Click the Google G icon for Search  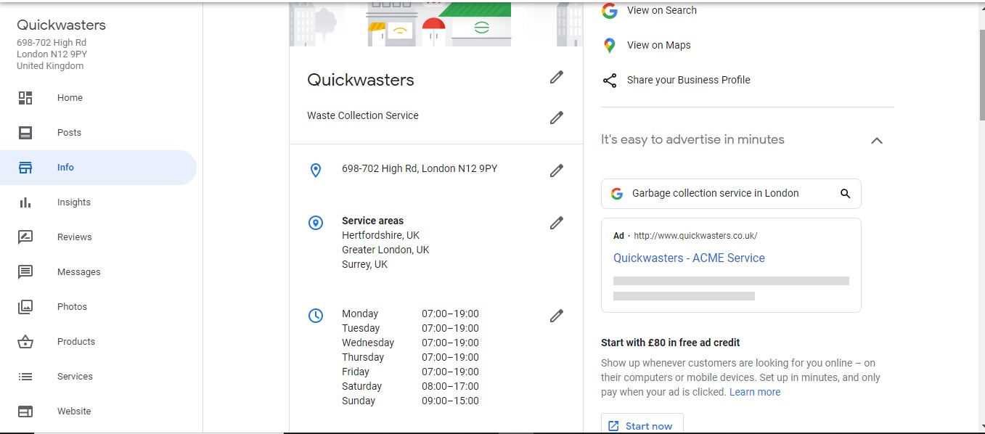610,11
